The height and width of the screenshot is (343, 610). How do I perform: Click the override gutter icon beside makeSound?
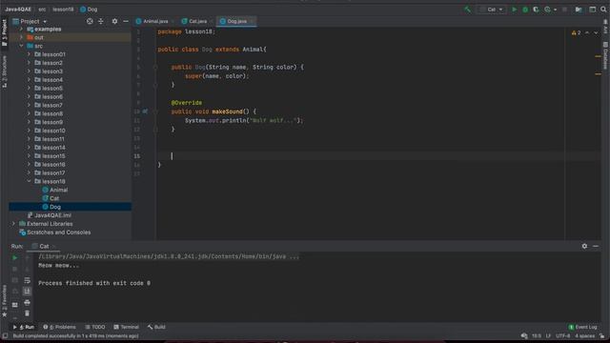point(145,111)
